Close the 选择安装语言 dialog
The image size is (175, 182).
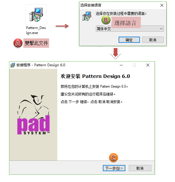[162, 5]
